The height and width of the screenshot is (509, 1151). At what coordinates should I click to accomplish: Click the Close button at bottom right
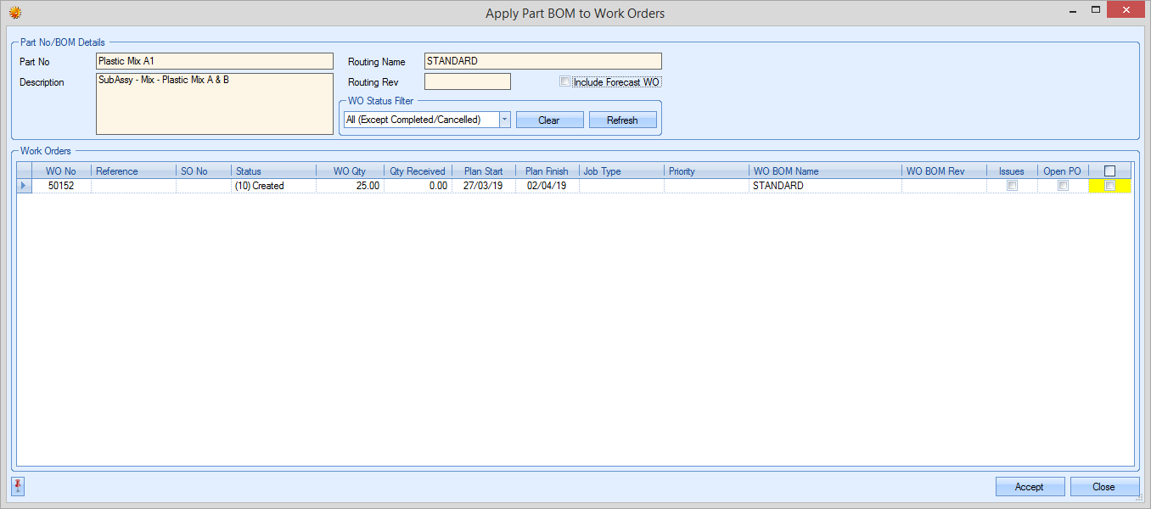point(1103,487)
